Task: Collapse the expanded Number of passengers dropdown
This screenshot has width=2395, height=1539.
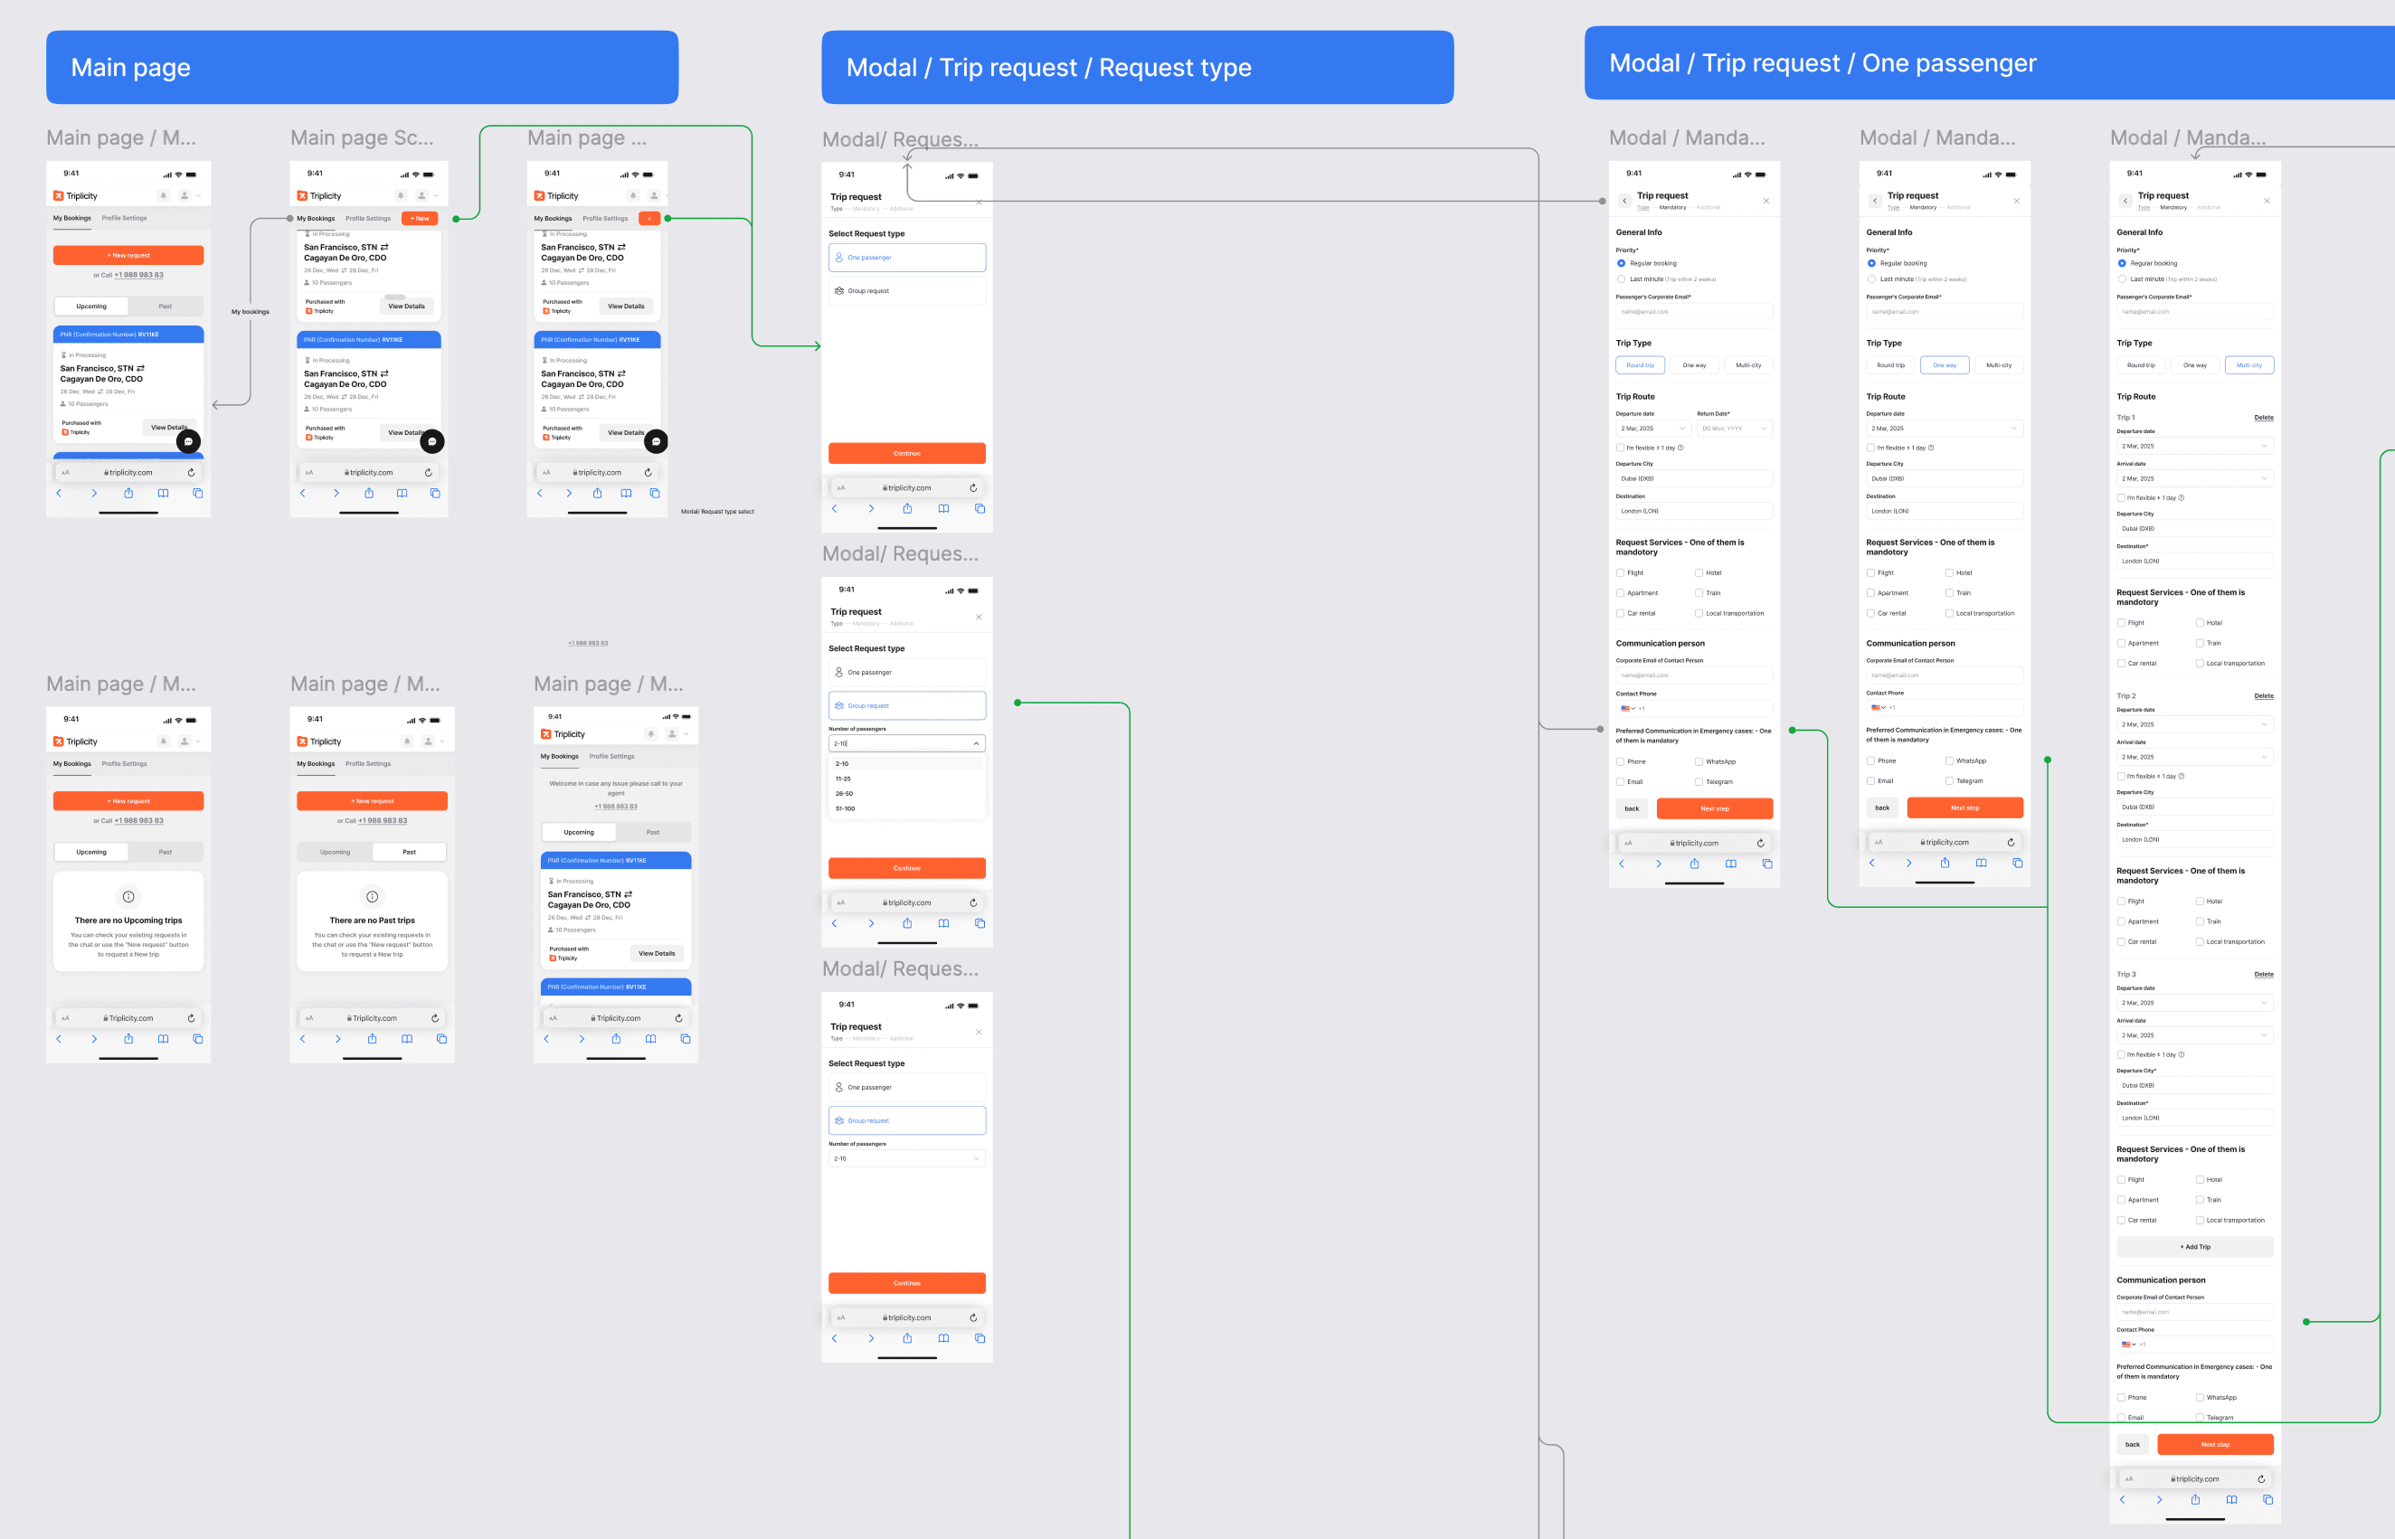Action: point(976,743)
